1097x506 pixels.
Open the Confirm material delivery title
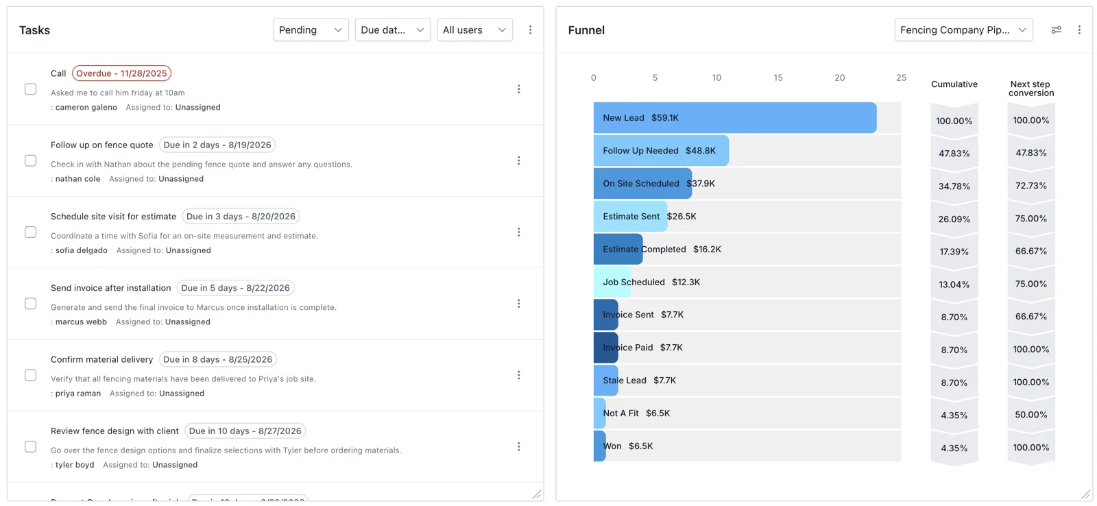click(102, 359)
